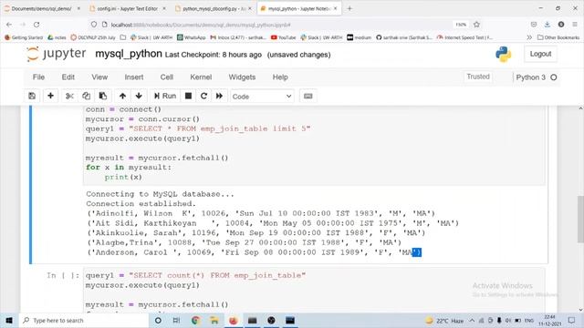Open browser downloads icon
This screenshot has height=328, width=584.
pos(547,25)
